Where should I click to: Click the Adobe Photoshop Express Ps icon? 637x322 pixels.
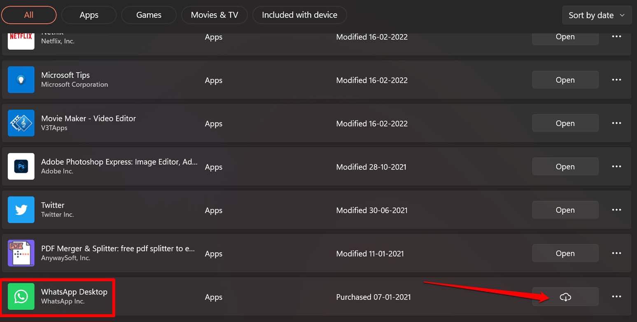pos(21,166)
